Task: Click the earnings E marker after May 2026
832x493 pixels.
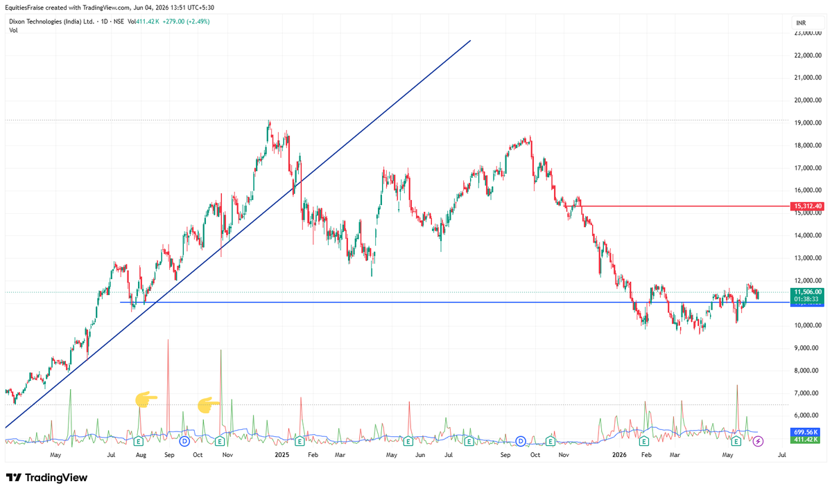Action: point(736,440)
